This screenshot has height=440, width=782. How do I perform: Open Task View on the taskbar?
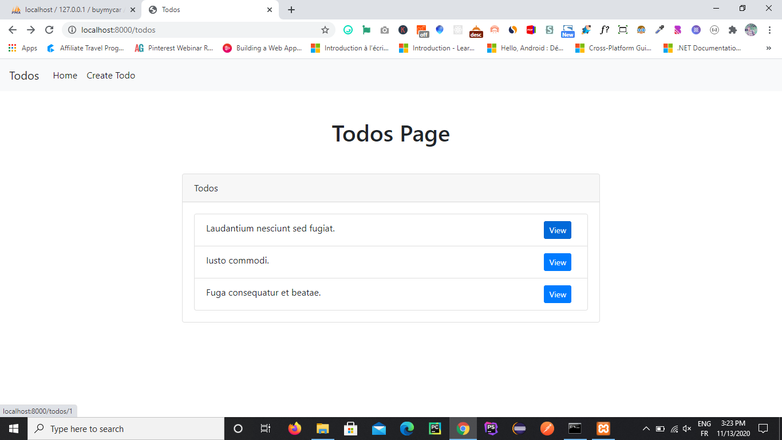point(266,429)
